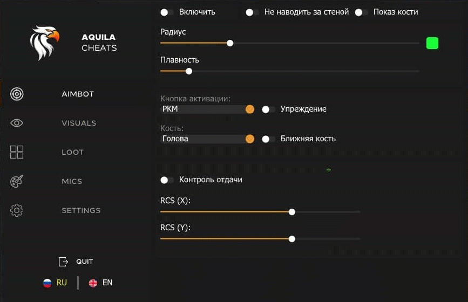Image resolution: width=468 pixels, height=302 pixels.
Task: Click the MICS paint palette icon
Action: click(x=17, y=181)
